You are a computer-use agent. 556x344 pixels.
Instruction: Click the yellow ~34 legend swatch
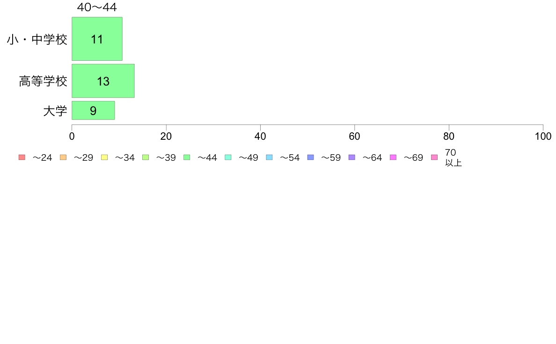[104, 158]
